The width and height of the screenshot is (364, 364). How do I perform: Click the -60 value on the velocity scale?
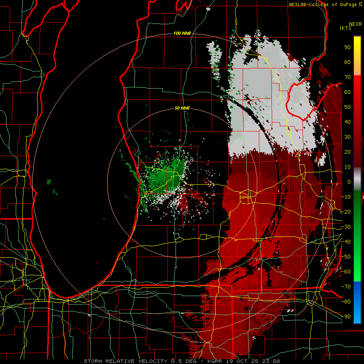pos(346,272)
